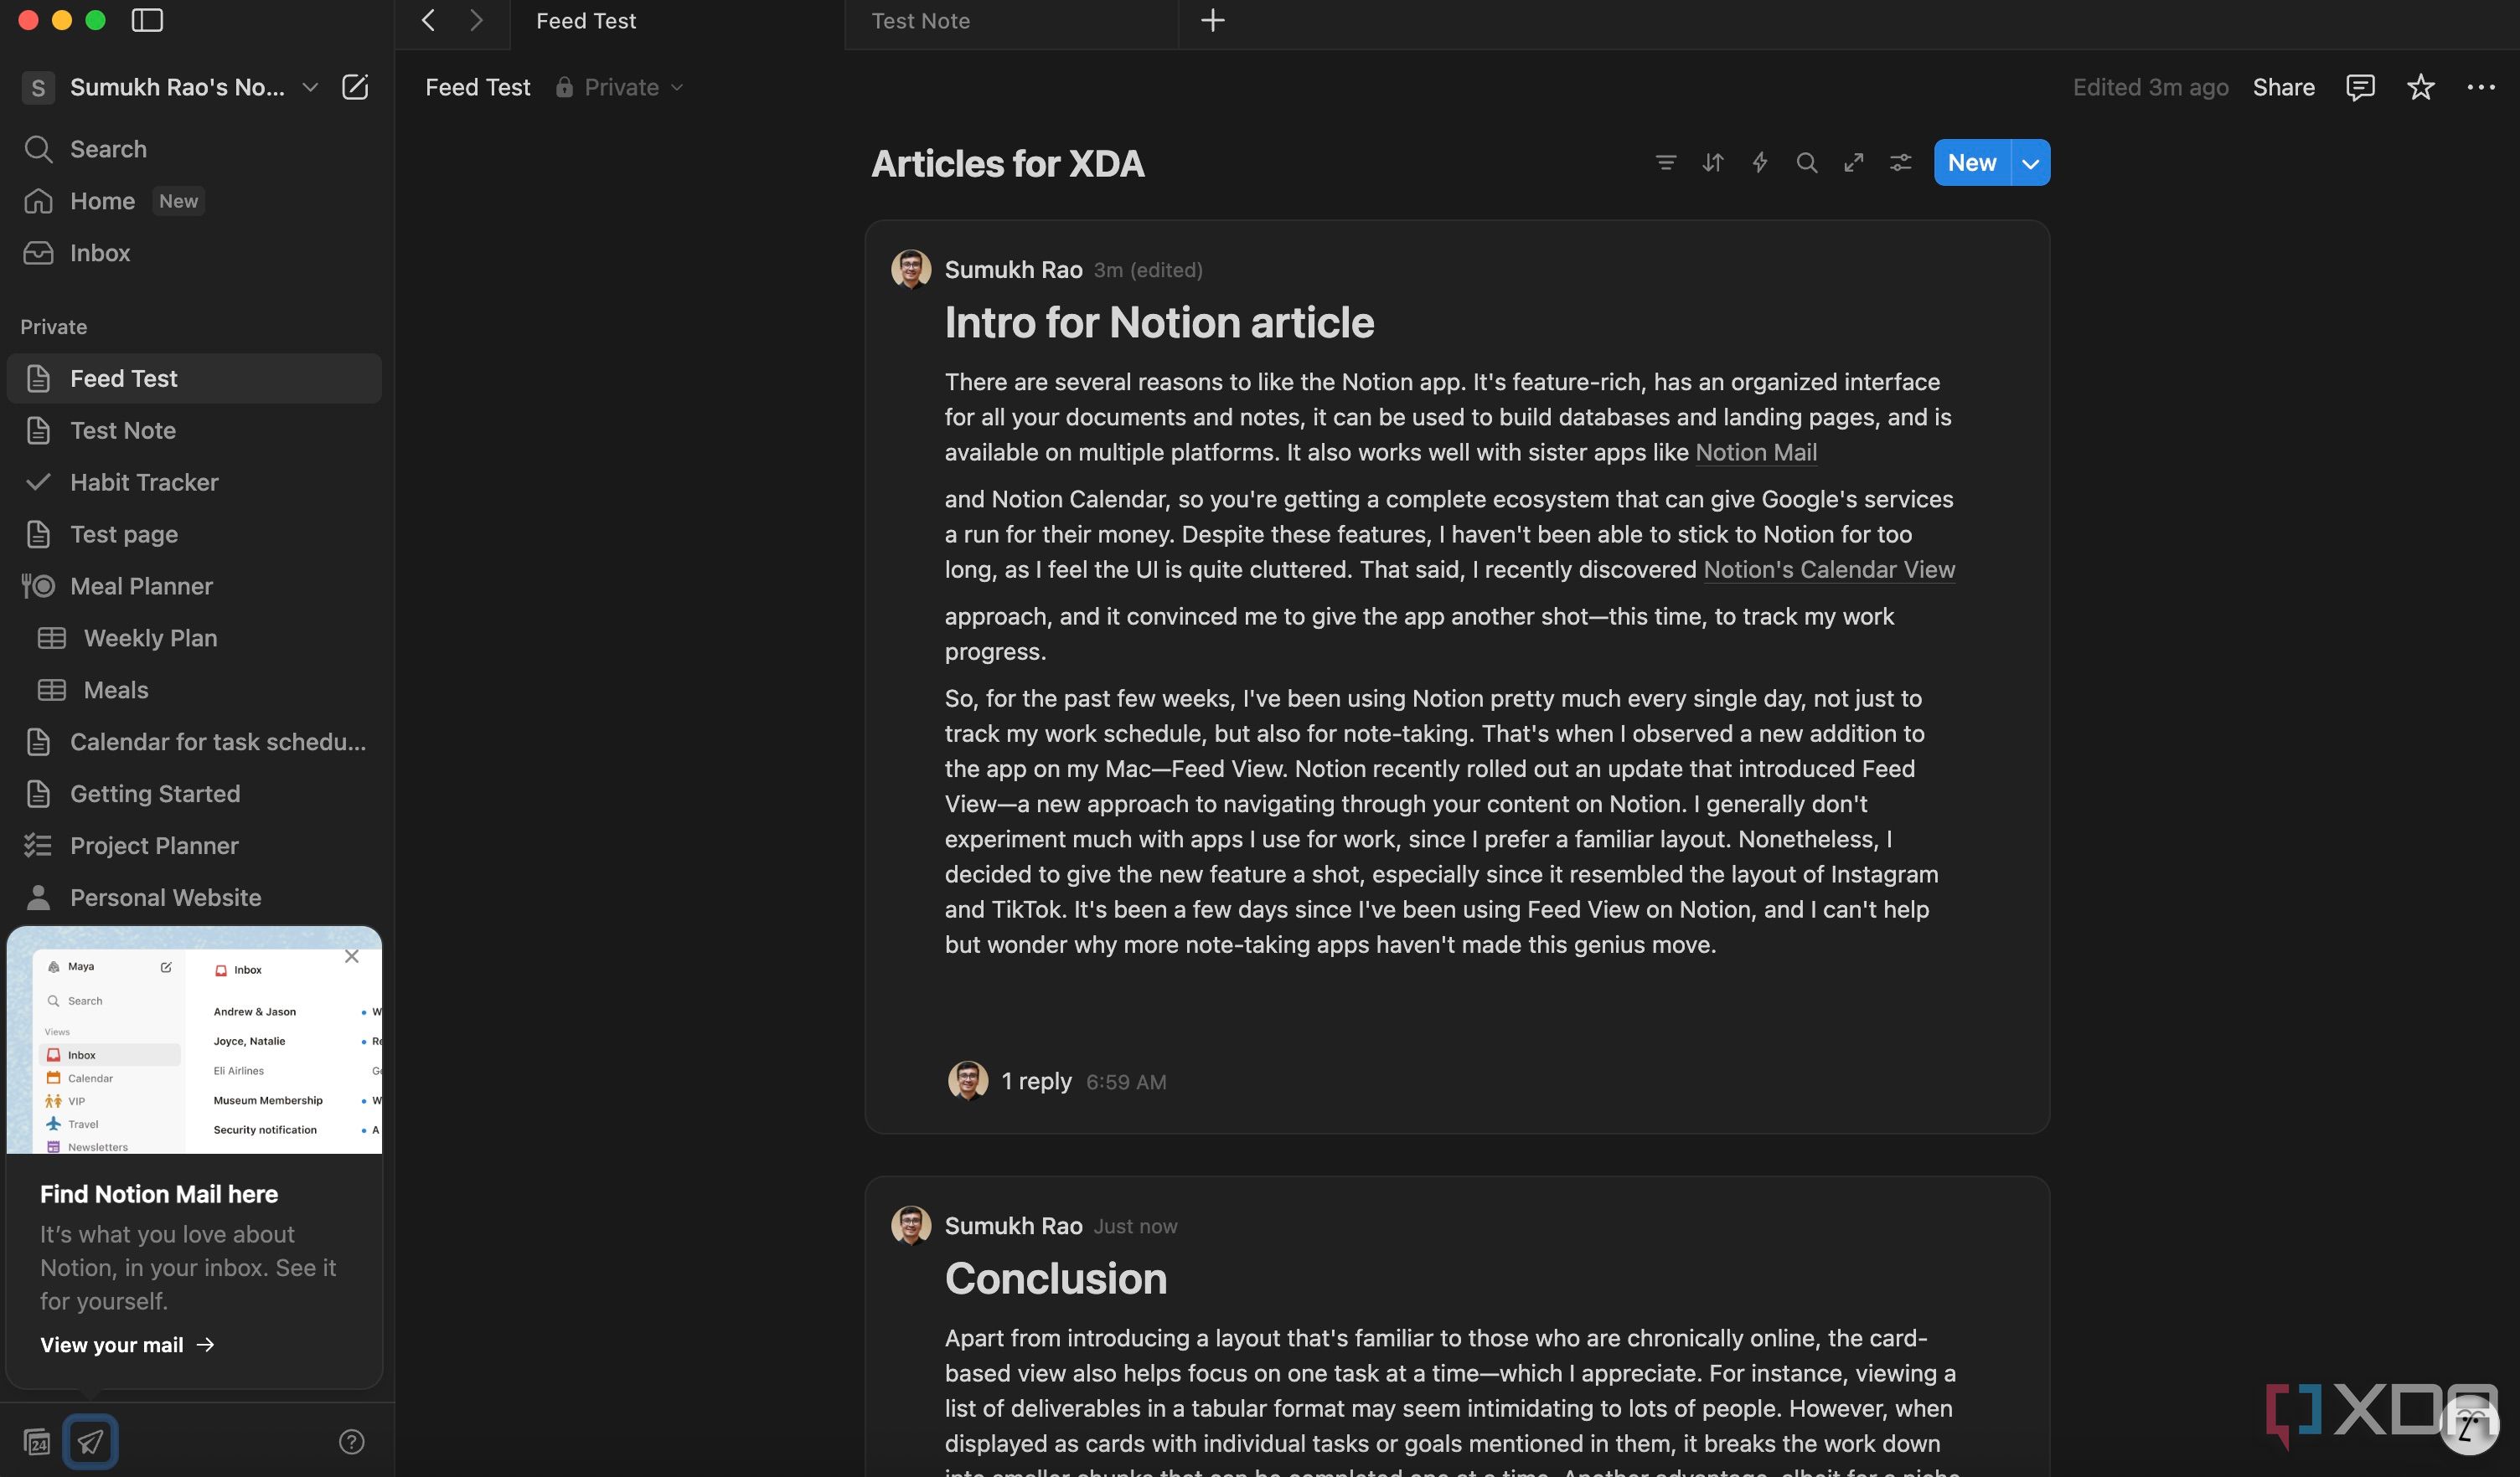Viewport: 2520px width, 1477px height.
Task: Open Project Planner page
Action: click(194, 847)
